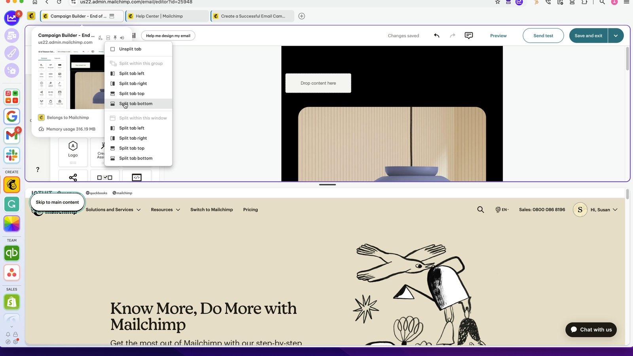The width and height of the screenshot is (633, 356).
Task: Open the notifications bell in the sidebar
Action: coord(8,334)
